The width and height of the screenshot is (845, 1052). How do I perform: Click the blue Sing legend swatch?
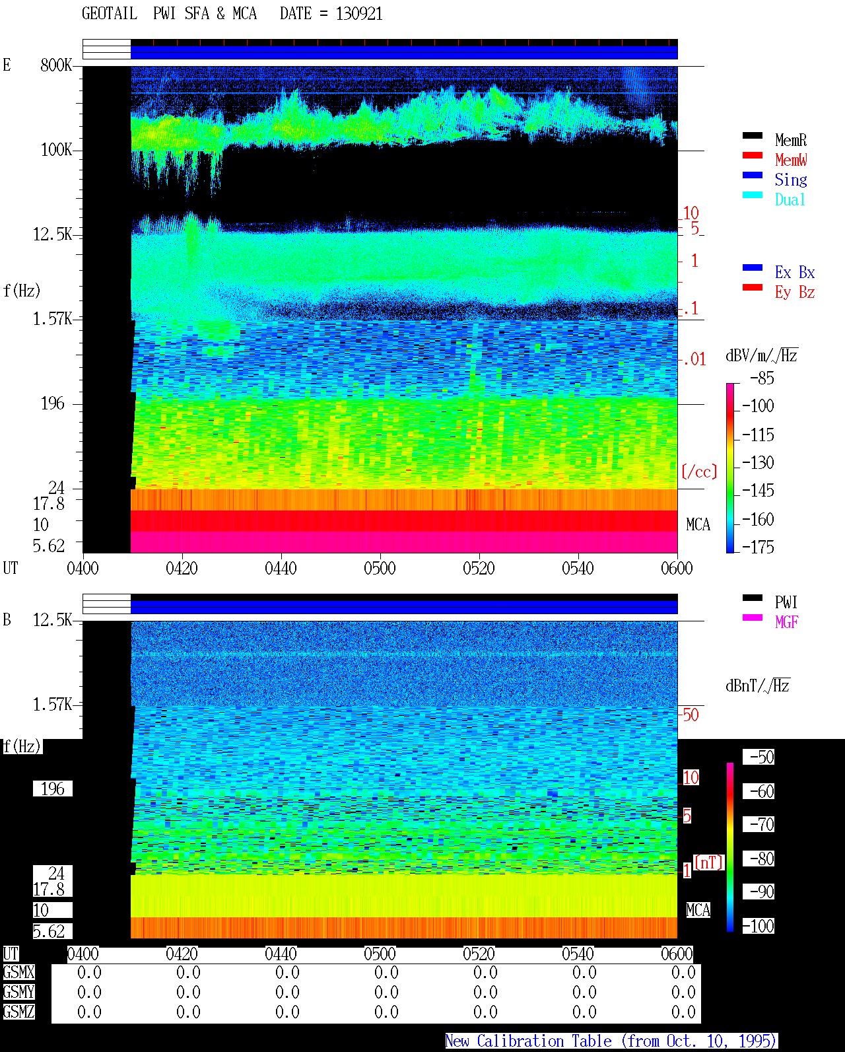753,175
